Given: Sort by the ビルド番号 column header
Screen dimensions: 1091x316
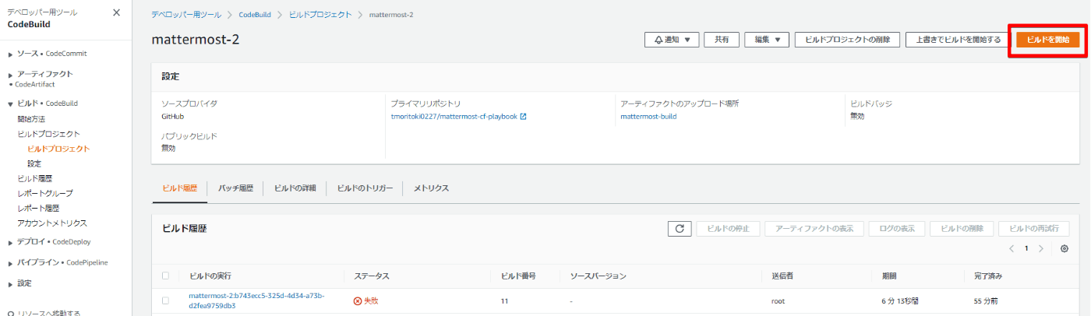Looking at the screenshot, I should click(x=518, y=276).
